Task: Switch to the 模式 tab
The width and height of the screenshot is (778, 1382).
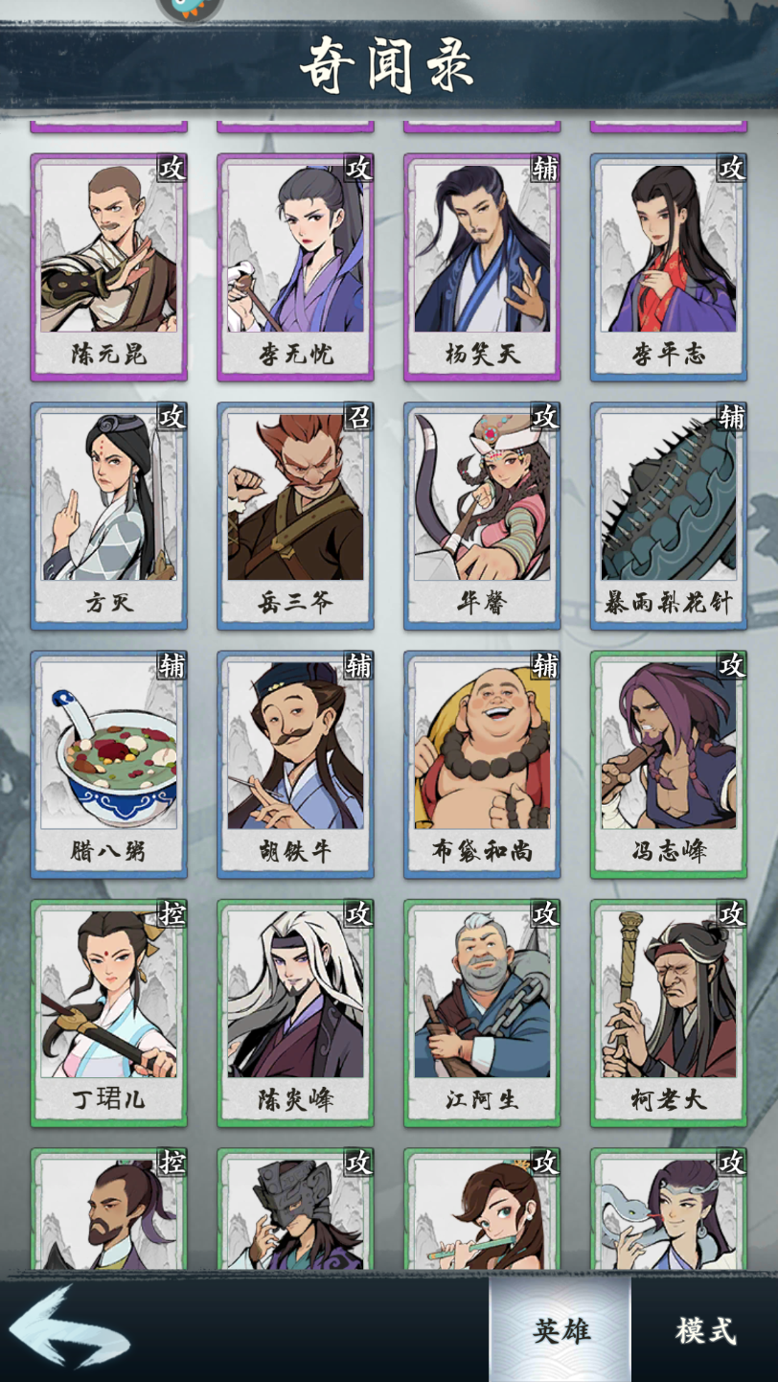Action: [x=705, y=1330]
